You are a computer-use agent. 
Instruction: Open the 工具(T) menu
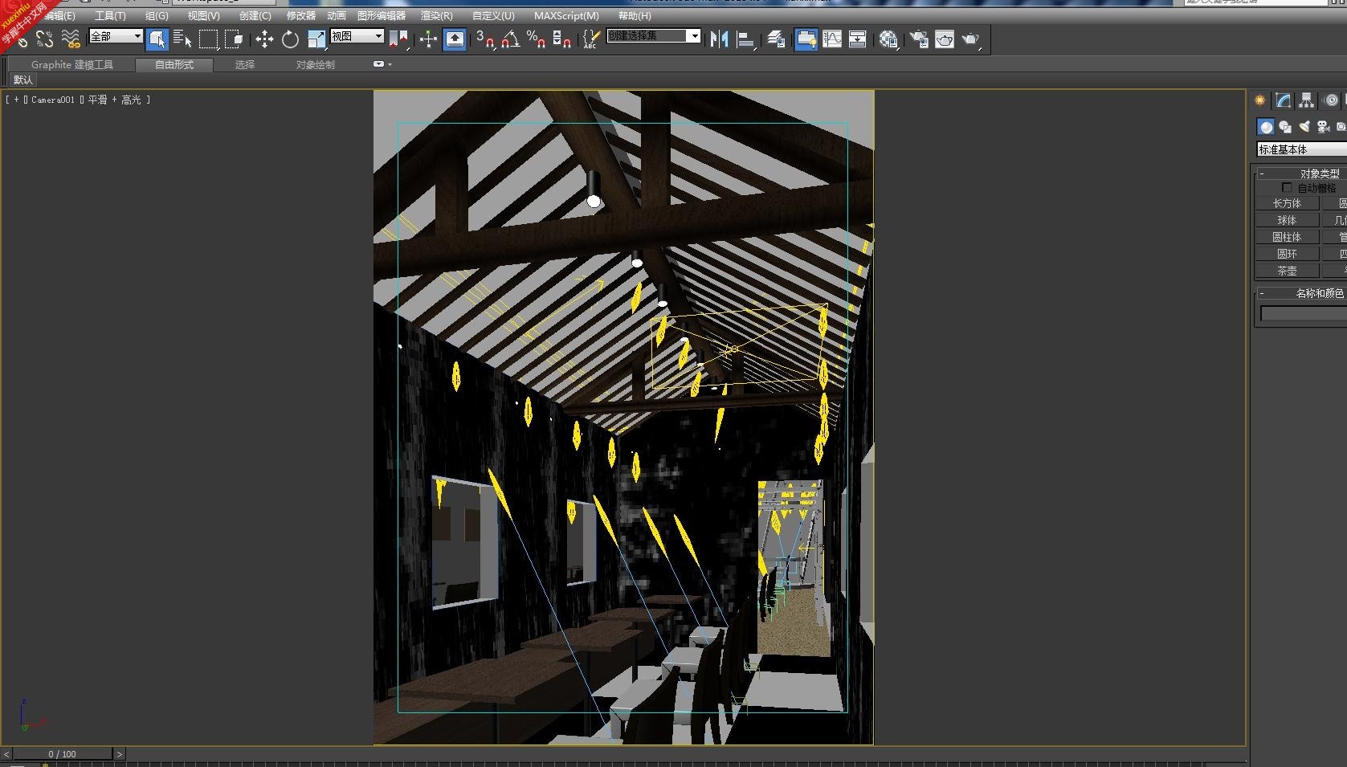coord(110,16)
